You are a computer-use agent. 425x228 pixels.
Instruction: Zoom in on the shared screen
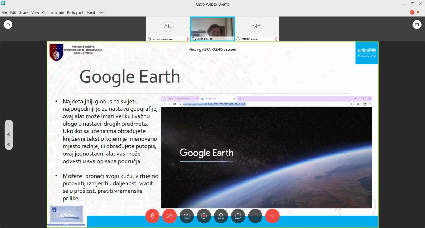pyautogui.click(x=9, y=135)
